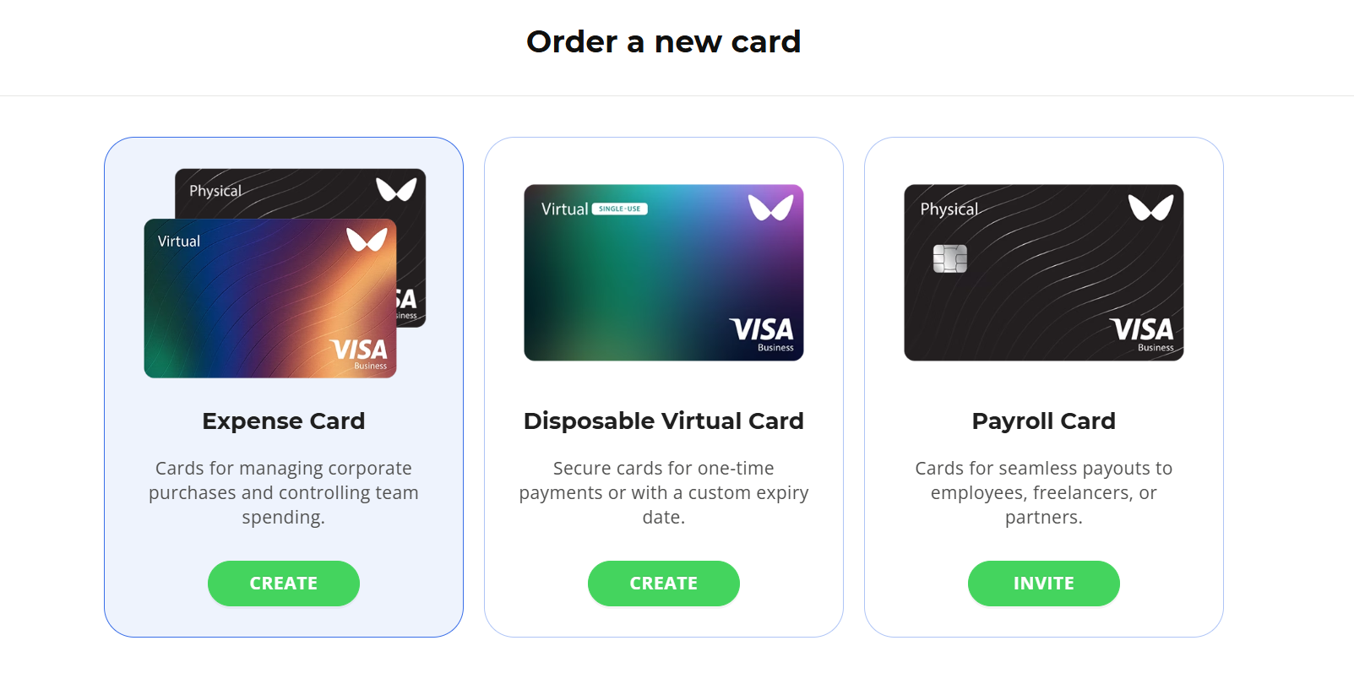This screenshot has height=684, width=1354.
Task: Click the Disposable Virtual Card title
Action: pos(664,421)
